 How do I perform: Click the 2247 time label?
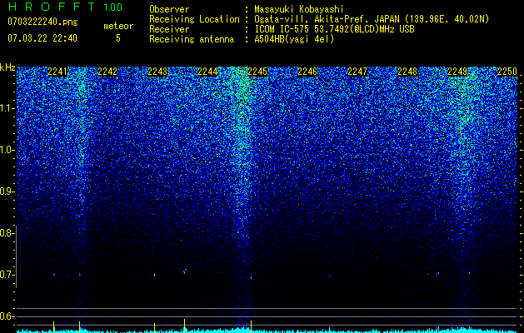click(x=357, y=72)
